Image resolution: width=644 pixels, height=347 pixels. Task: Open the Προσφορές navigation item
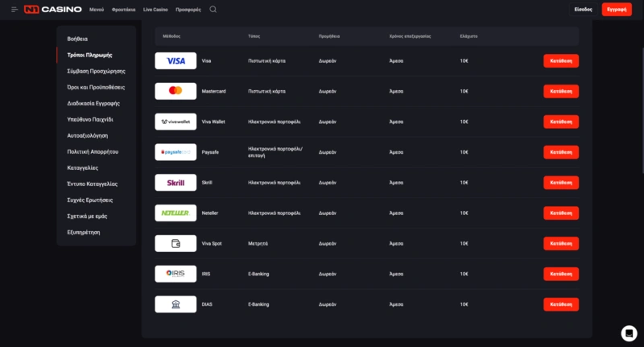(188, 10)
